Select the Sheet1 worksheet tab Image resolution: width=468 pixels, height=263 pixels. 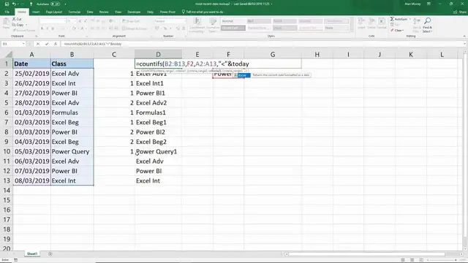[32, 254]
